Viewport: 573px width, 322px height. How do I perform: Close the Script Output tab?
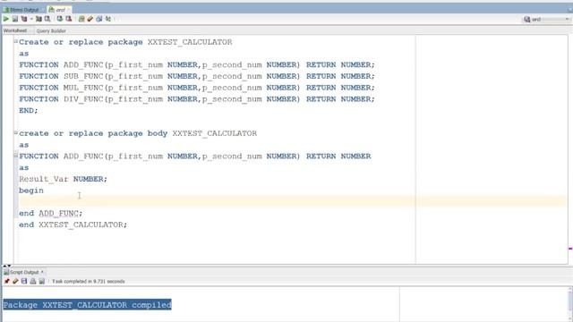[42, 272]
